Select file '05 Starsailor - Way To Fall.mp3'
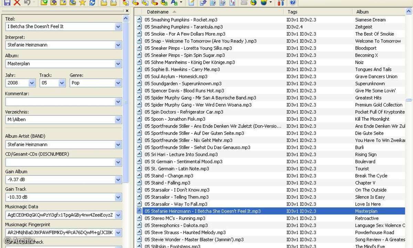The width and height of the screenshot is (413, 248). (x=176, y=204)
